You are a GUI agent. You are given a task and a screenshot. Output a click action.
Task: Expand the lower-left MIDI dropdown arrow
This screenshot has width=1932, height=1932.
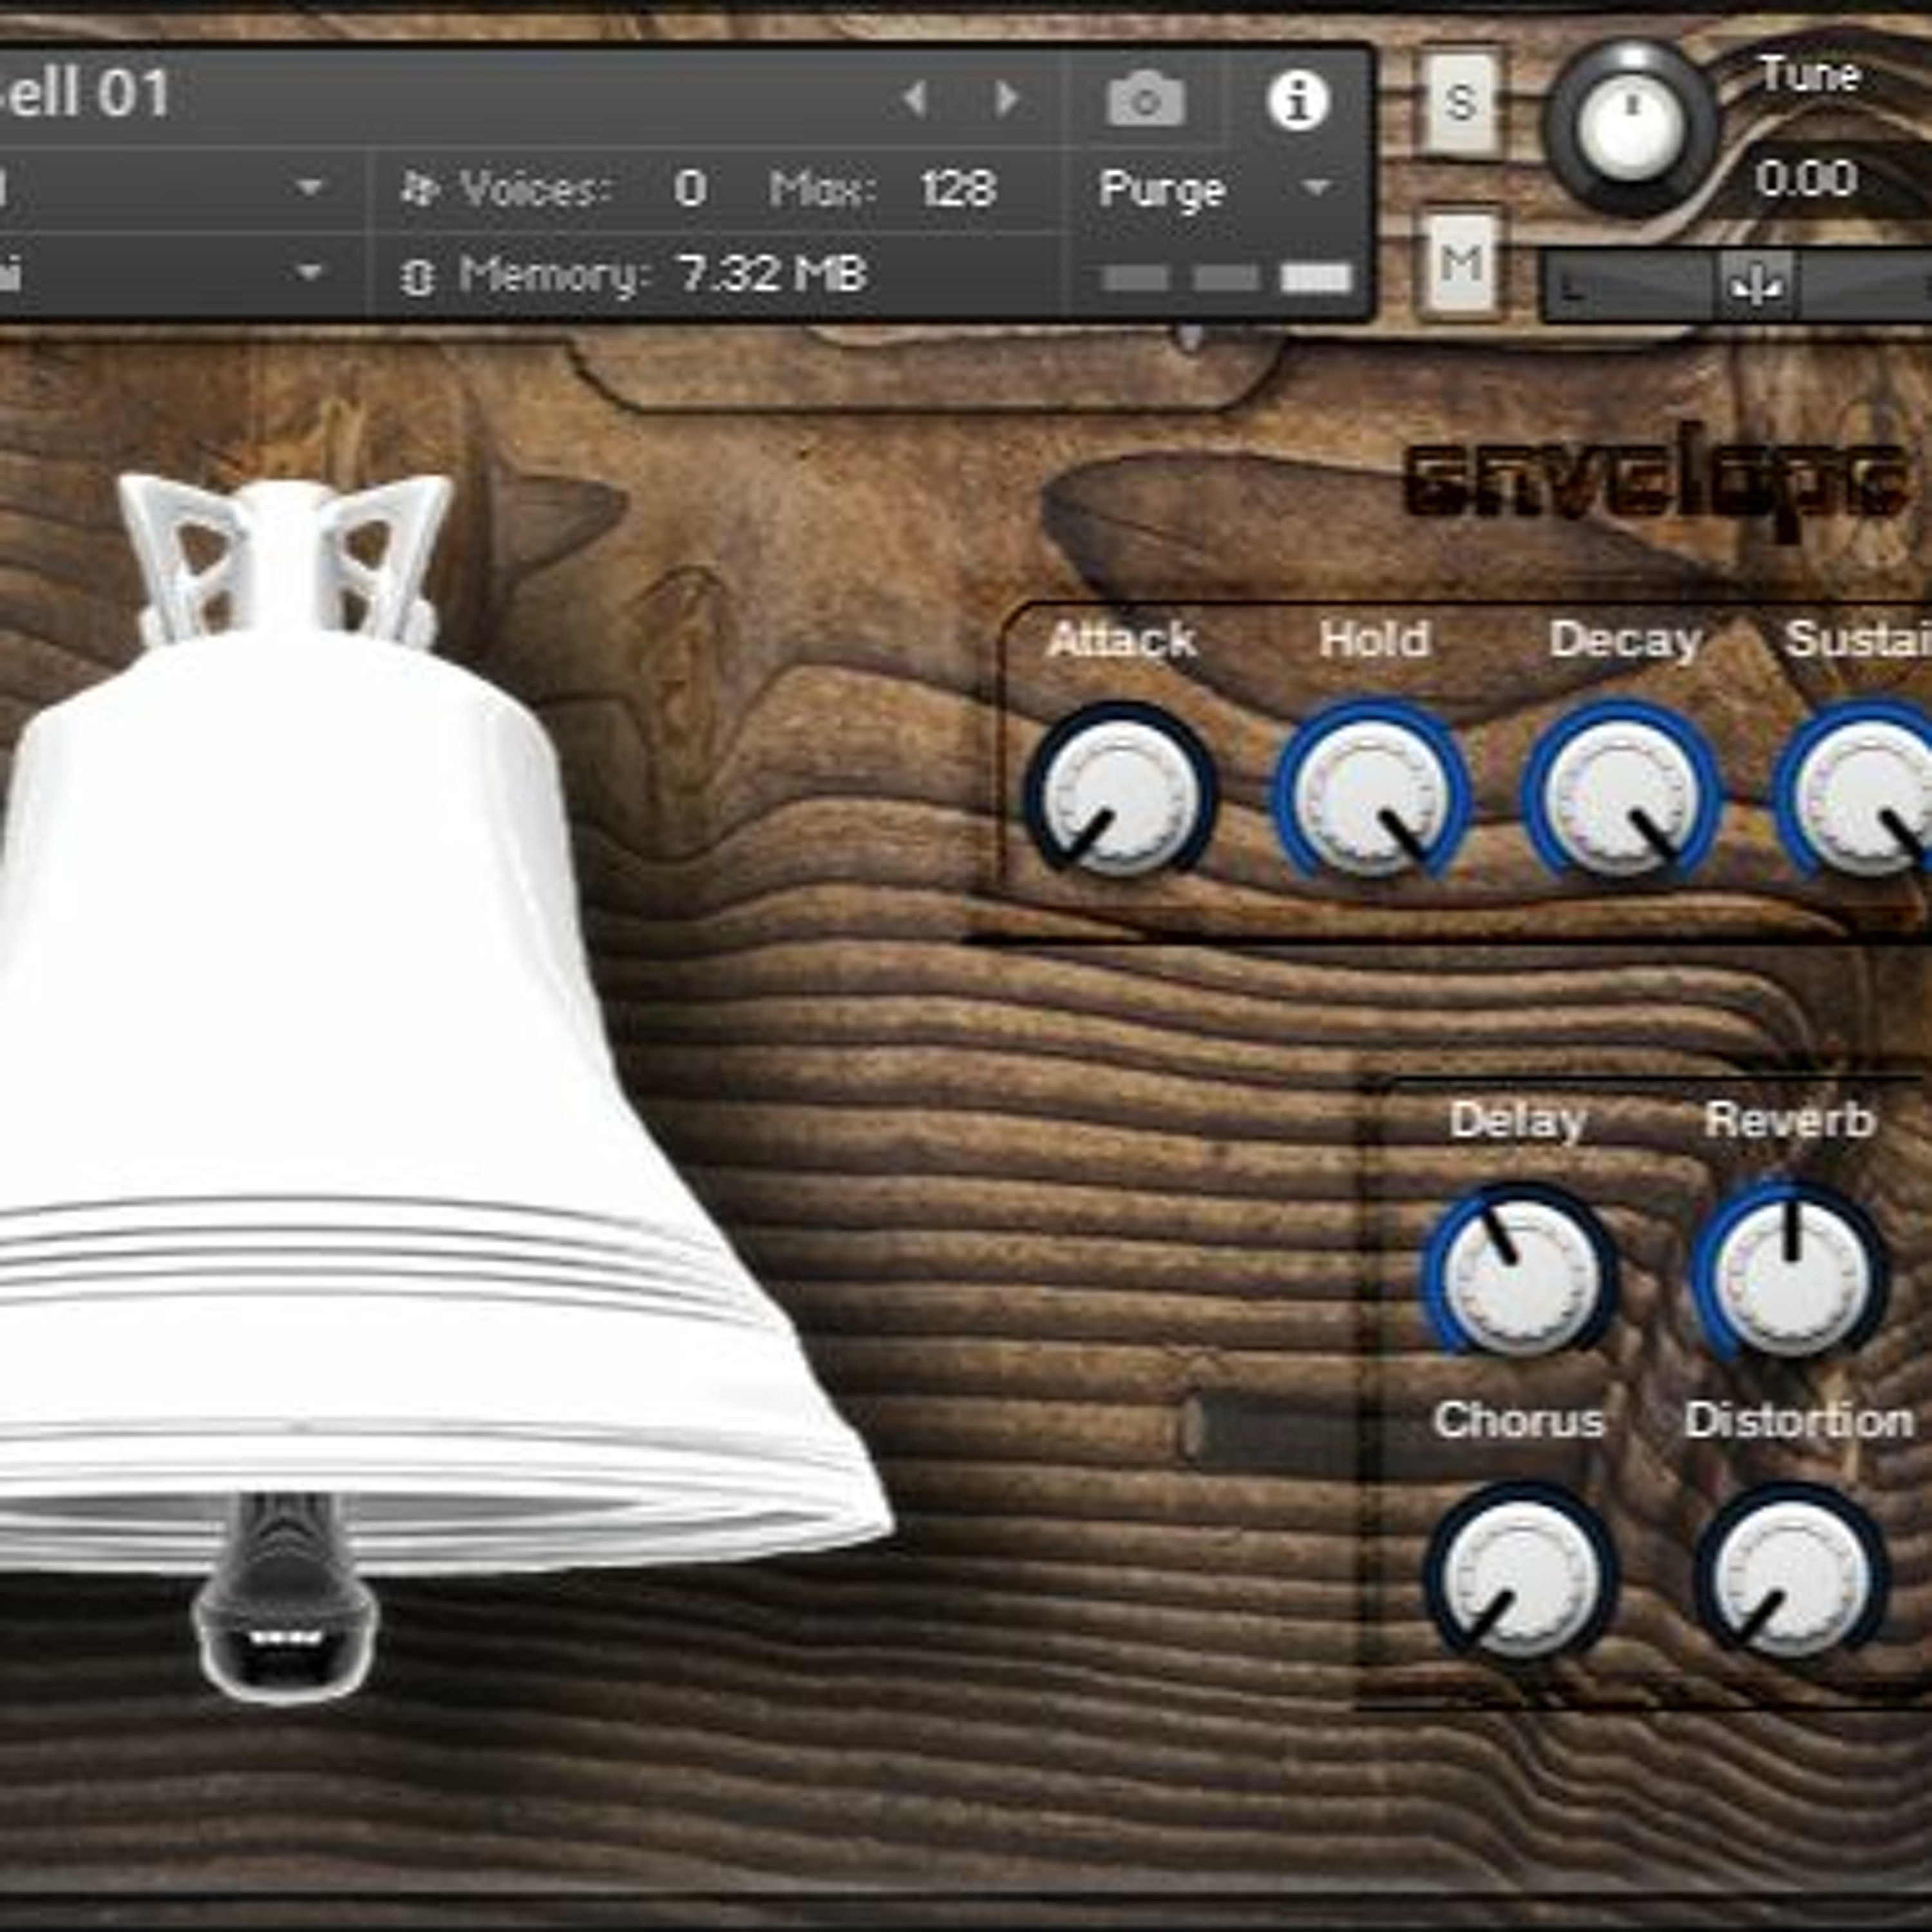[311, 272]
